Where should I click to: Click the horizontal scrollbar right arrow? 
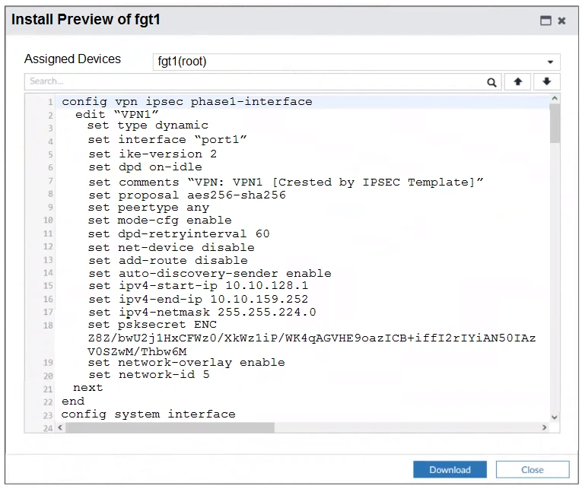point(544,428)
